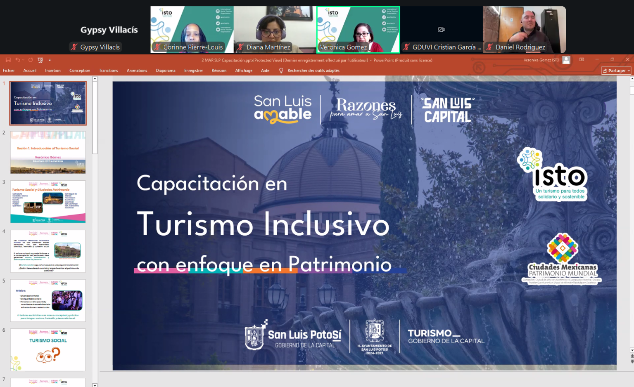Click muted microphone icon on Daniel Rodriguez tile
Viewport: 634px width, 387px height.
[489, 47]
